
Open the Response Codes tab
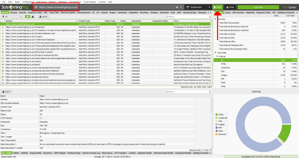click(x=35, y=13)
